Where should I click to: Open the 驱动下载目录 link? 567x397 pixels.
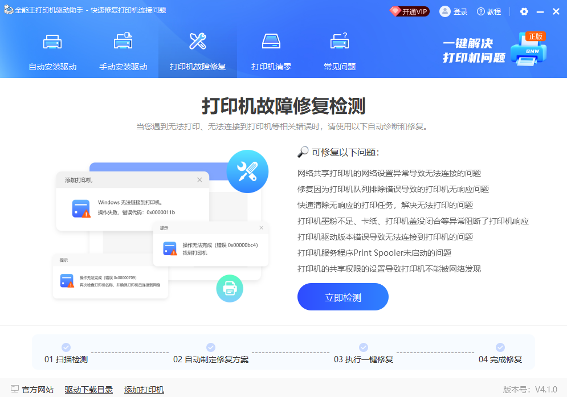pos(89,390)
